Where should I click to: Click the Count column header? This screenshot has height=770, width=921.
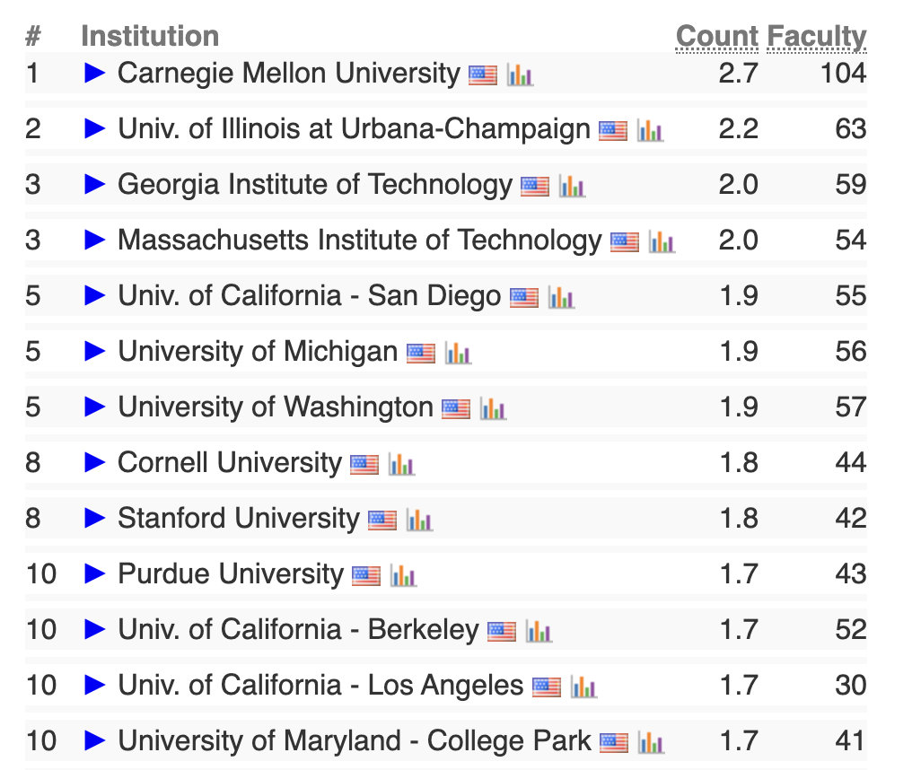tap(717, 37)
